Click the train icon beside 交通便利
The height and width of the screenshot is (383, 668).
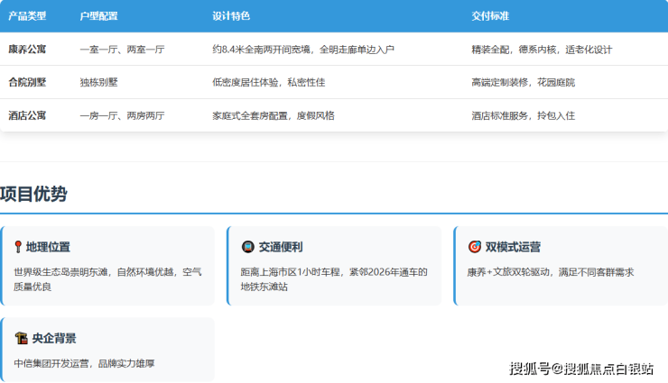coord(247,247)
